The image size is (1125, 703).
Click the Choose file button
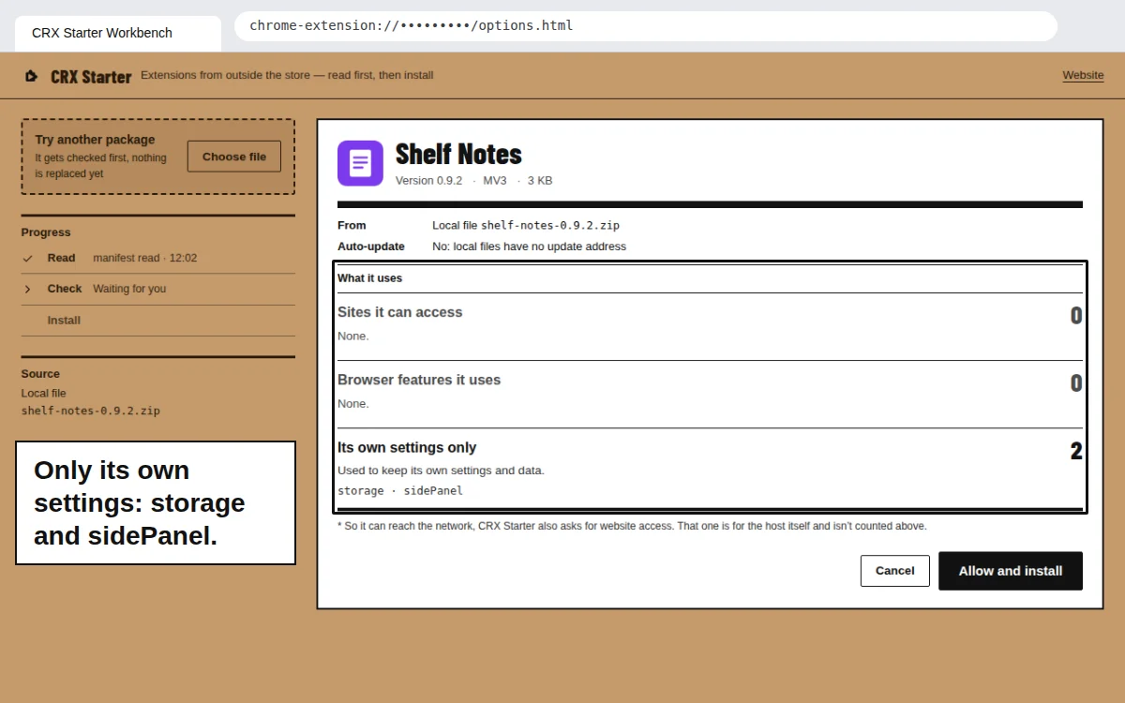[x=234, y=157]
